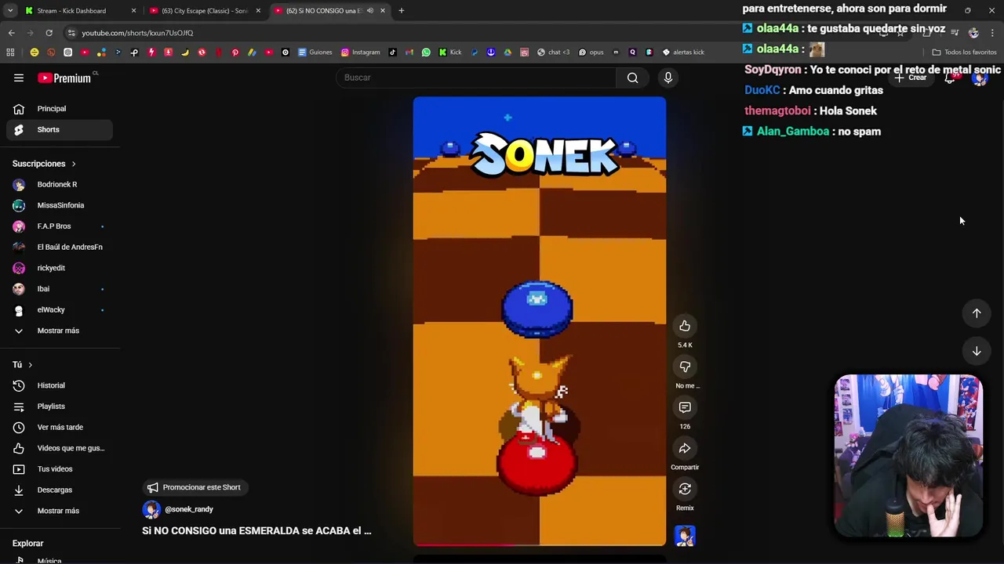The image size is (1004, 564).
Task: Open the Instagram bookmark
Action: pos(360,52)
